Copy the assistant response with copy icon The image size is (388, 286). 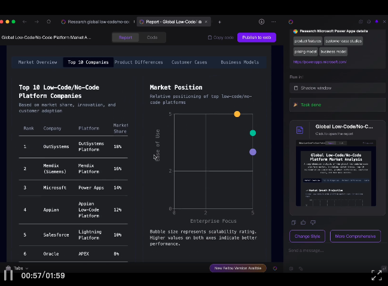coord(294,223)
